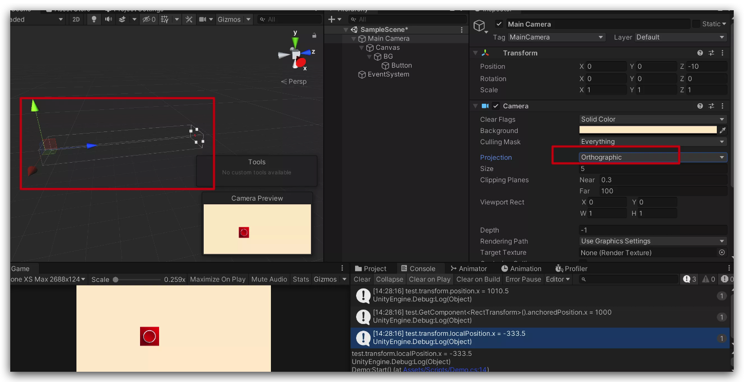Open Assets/Scripts/Demo.cs:14 link
The height and width of the screenshot is (382, 744).
(445, 369)
